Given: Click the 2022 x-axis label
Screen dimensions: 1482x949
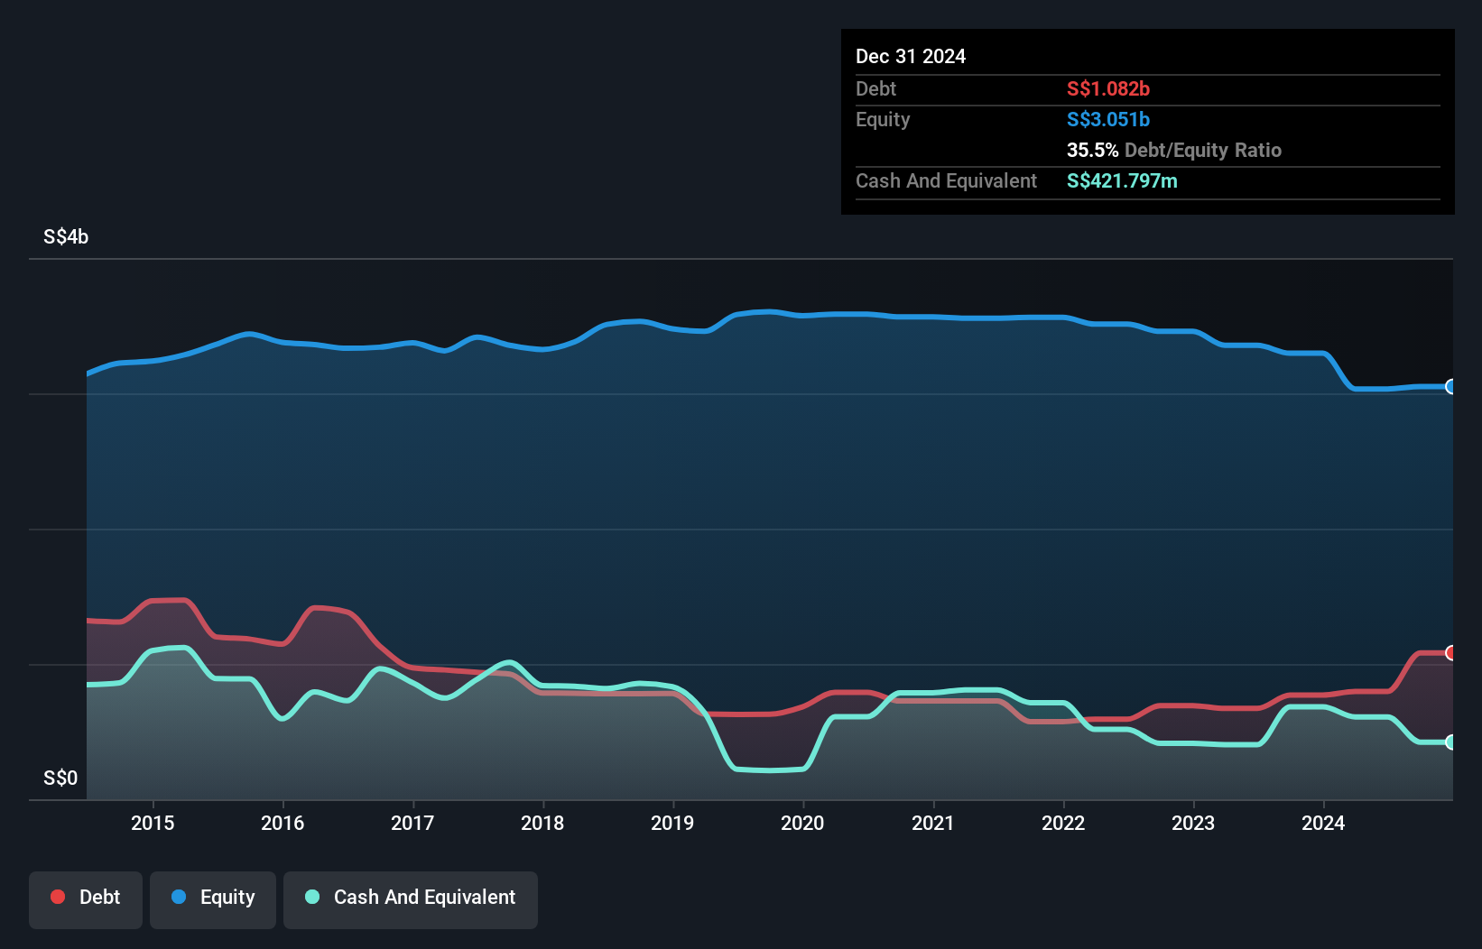Looking at the screenshot, I should pos(1063,823).
